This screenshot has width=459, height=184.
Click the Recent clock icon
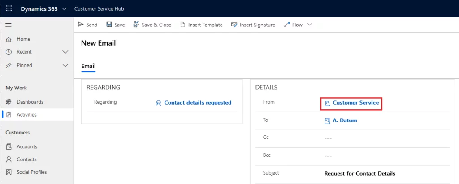(9, 52)
